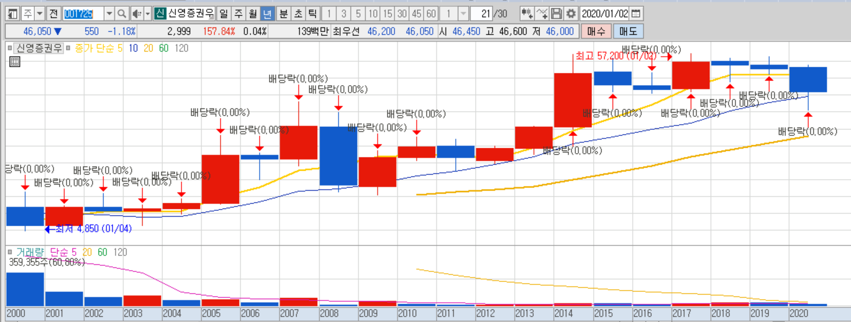Click the custom interval field showing 1
This screenshot has height=322, width=851.
[x=449, y=14]
